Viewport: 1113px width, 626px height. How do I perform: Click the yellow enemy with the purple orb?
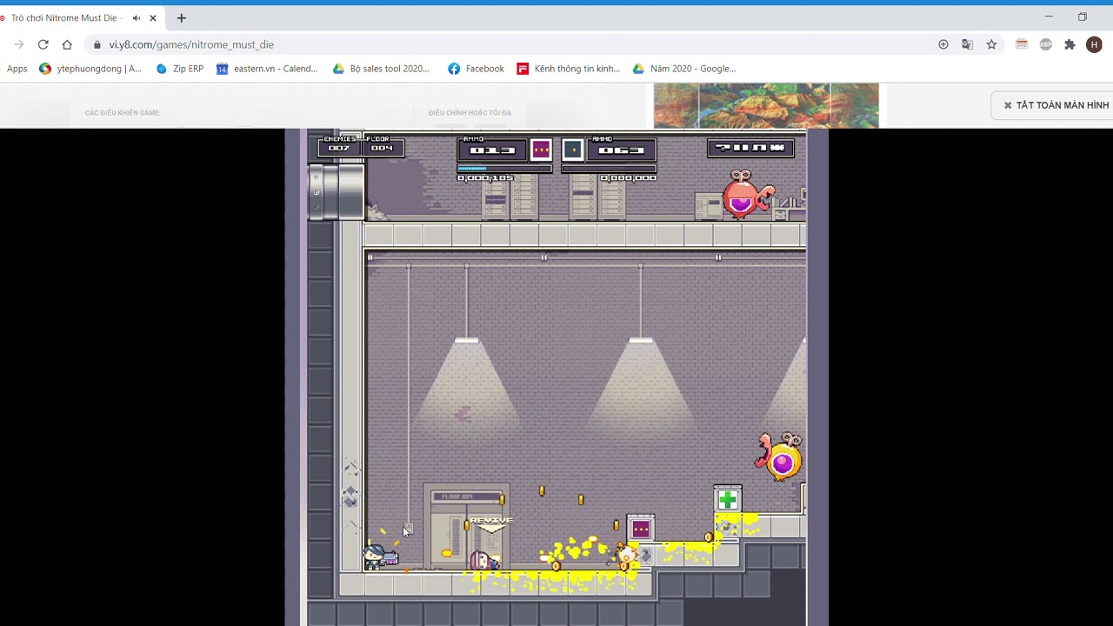(779, 456)
